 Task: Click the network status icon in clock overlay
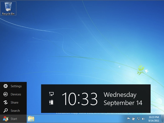click(51, 94)
